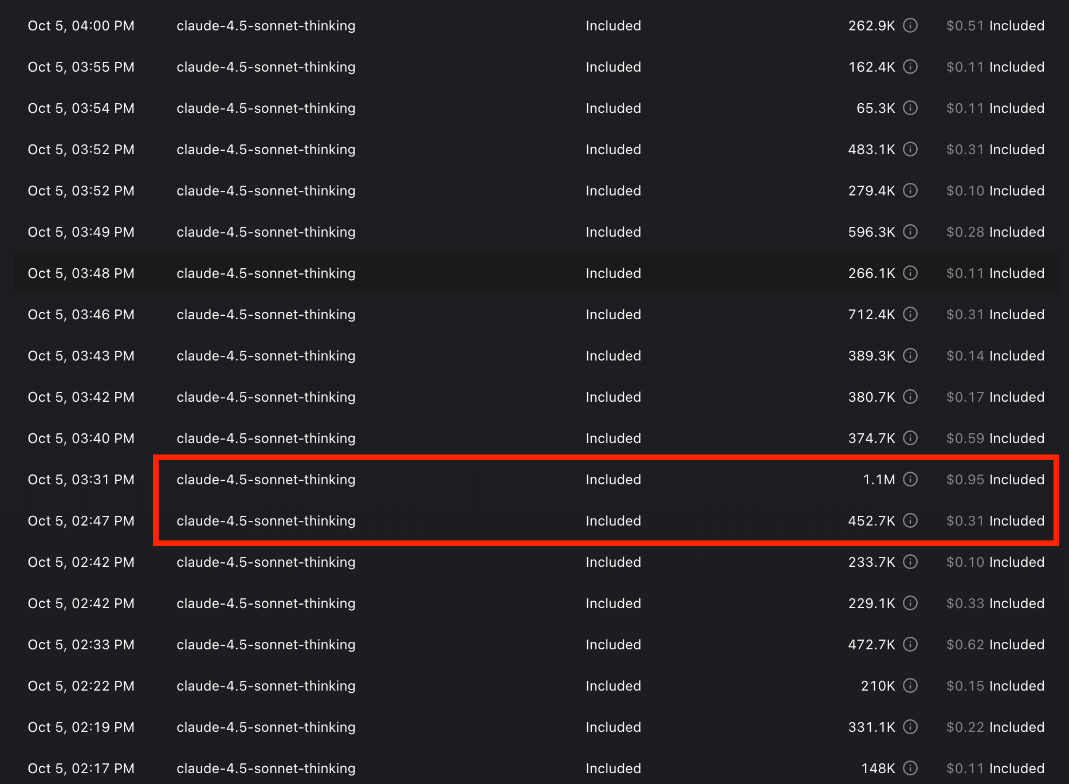This screenshot has width=1069, height=784.
Task: Click the $0.59 Included cost cell
Action: pyautogui.click(x=995, y=438)
